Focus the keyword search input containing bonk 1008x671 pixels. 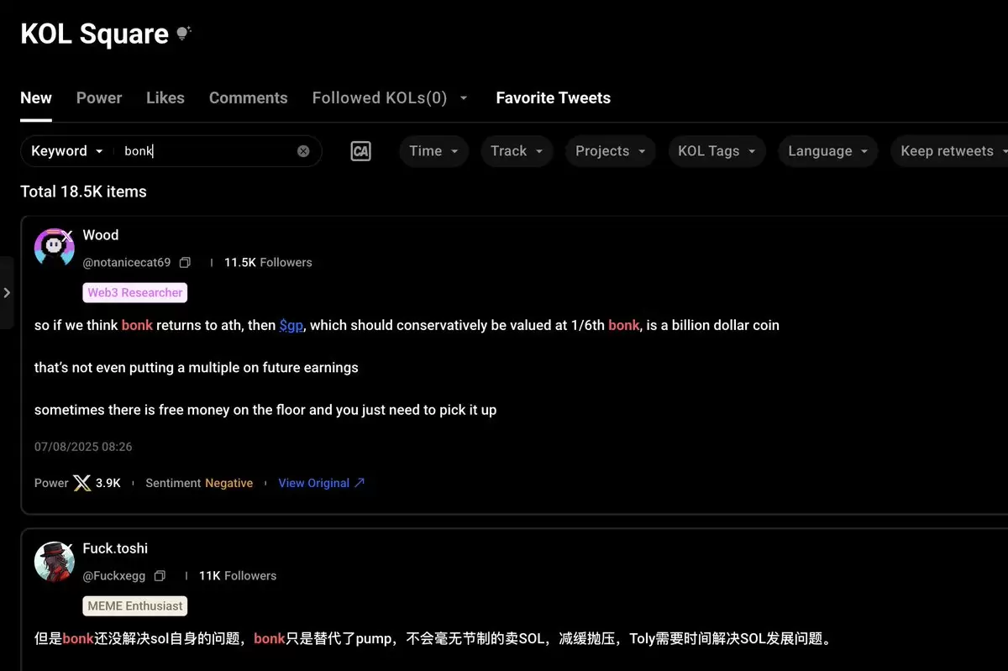point(206,151)
